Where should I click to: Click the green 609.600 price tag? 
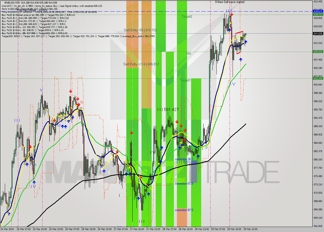(x=318, y=51)
